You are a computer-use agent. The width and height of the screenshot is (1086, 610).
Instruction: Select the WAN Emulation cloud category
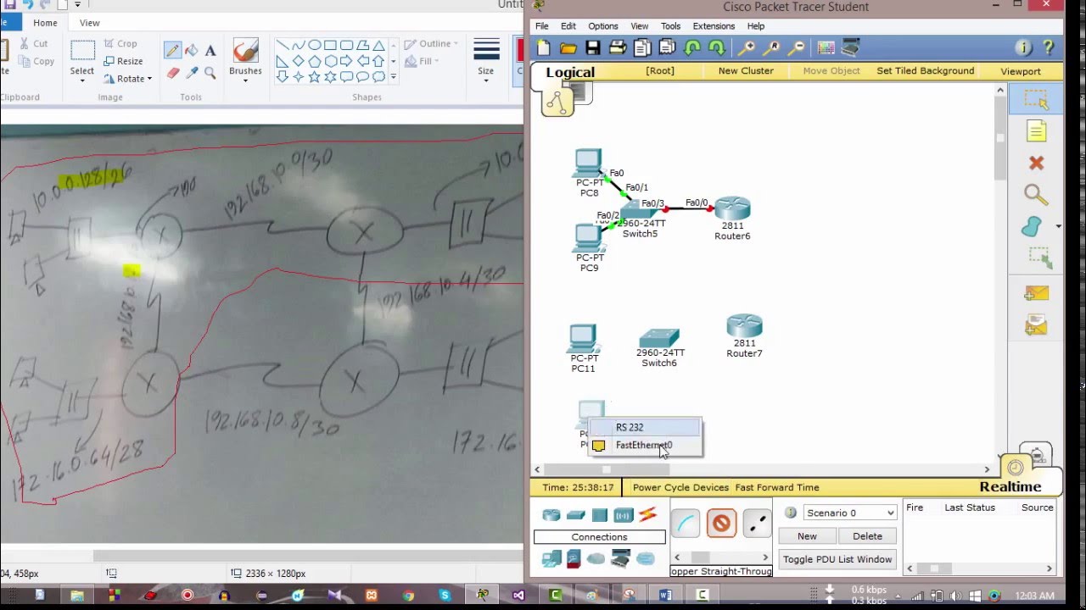click(596, 558)
